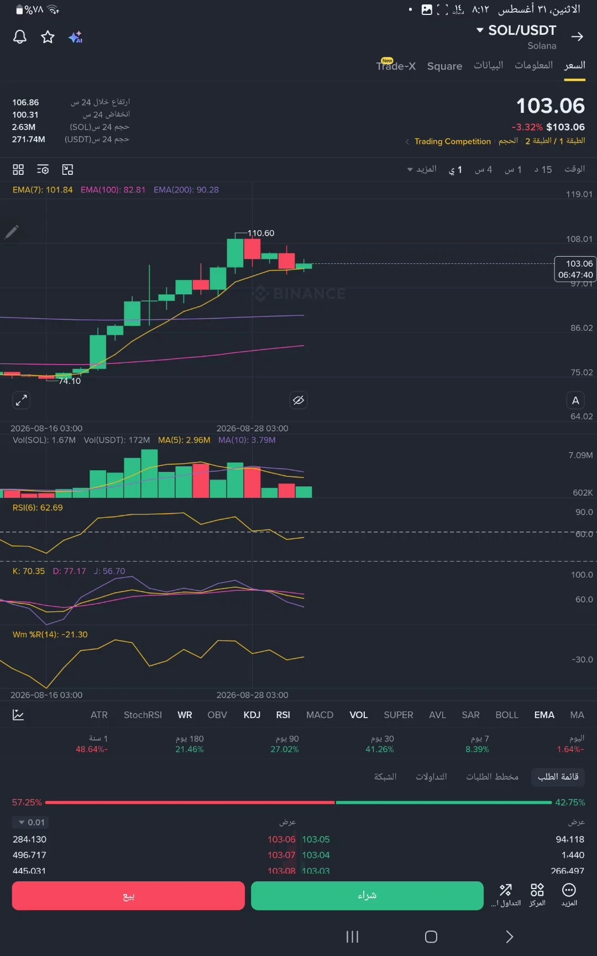Expand the المزيد timeframe dropdown
This screenshot has width=597, height=956.
pos(422,169)
